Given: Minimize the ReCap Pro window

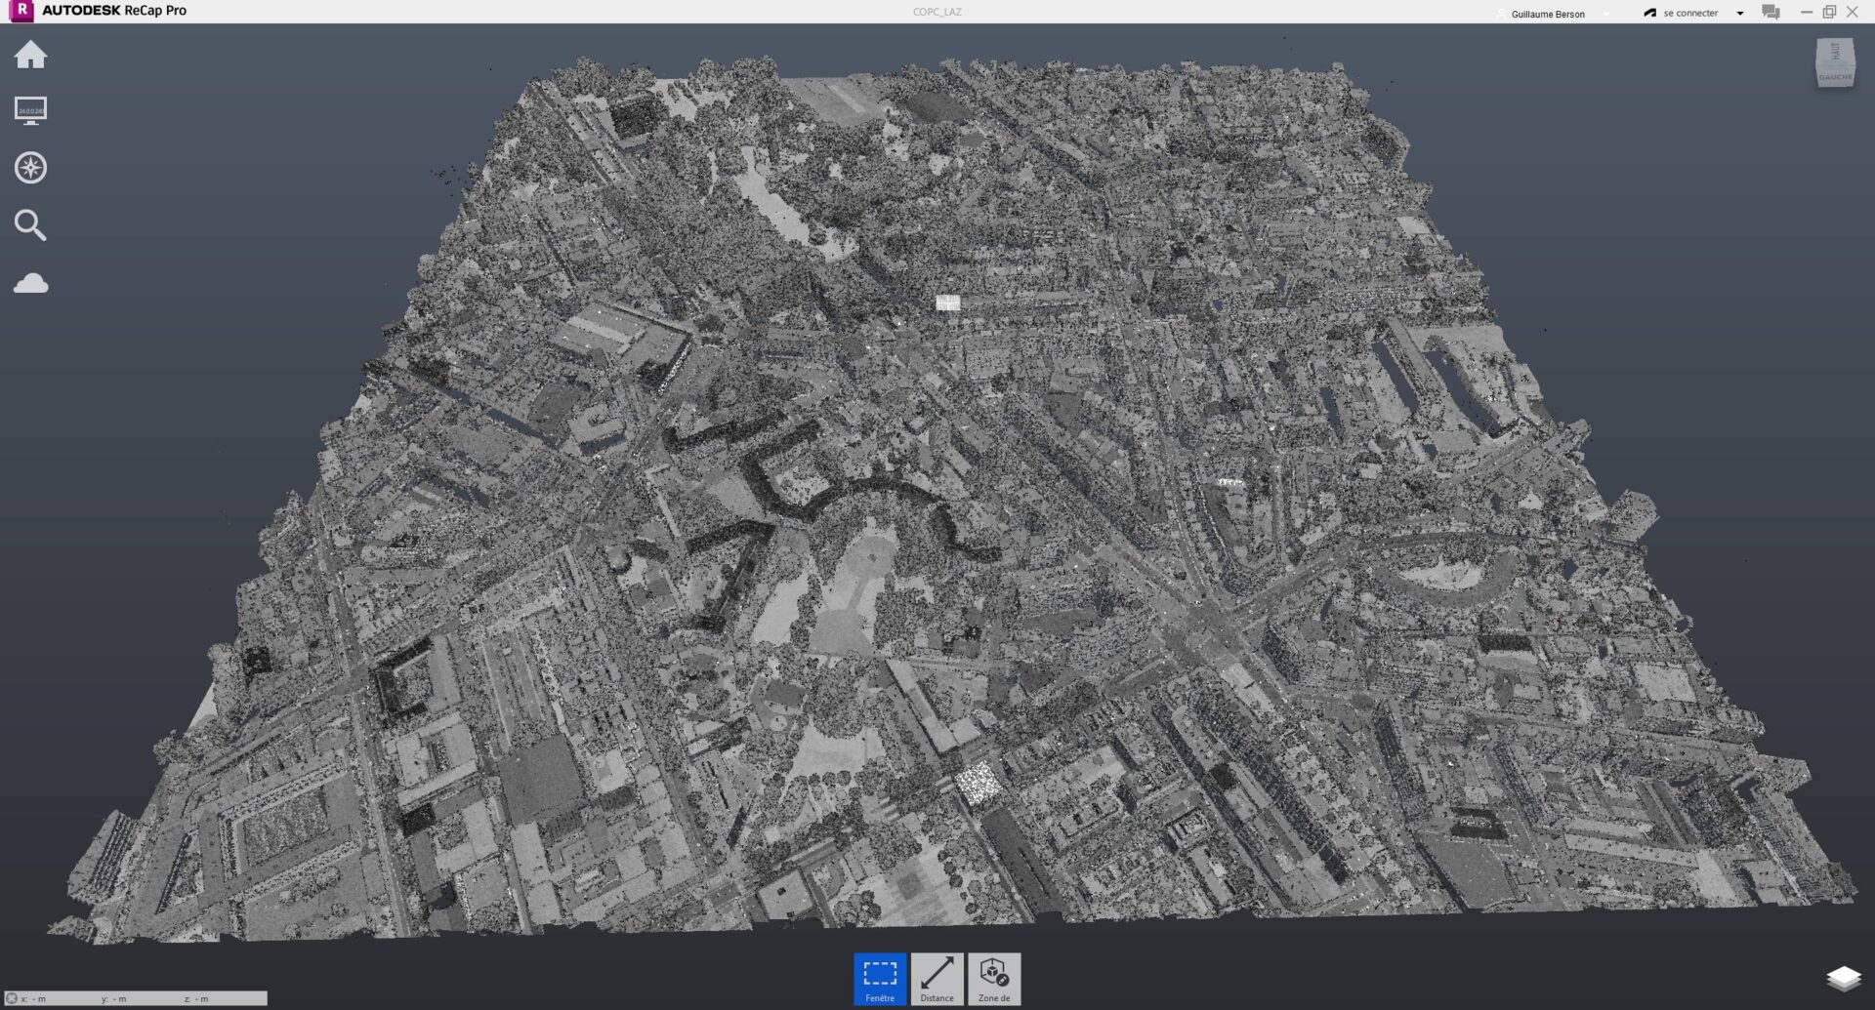Looking at the screenshot, I should tap(1807, 12).
